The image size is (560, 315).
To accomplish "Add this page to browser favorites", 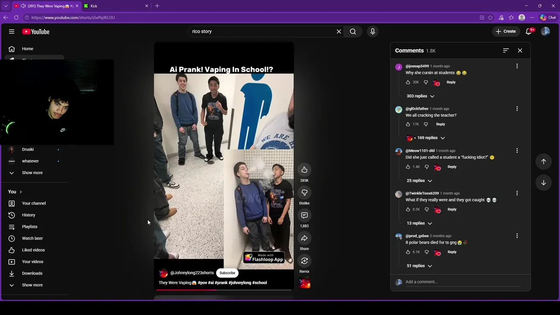I will [x=490, y=17].
